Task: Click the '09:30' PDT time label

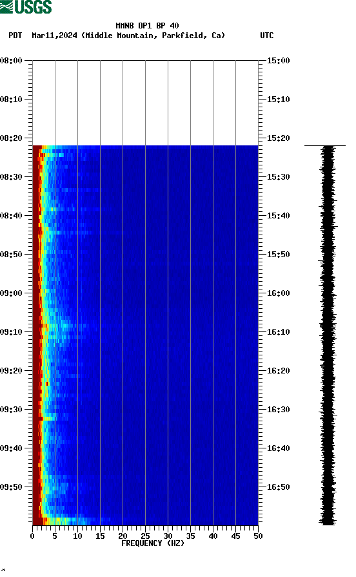Action: 11,410
